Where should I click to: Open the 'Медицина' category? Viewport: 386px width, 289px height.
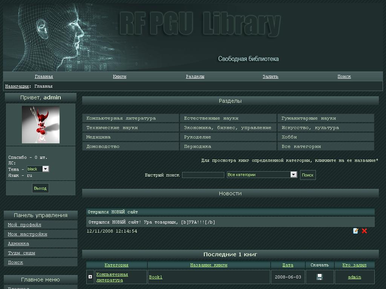click(98, 137)
